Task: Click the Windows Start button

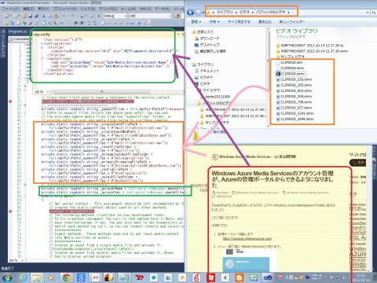Action: (x=6, y=277)
